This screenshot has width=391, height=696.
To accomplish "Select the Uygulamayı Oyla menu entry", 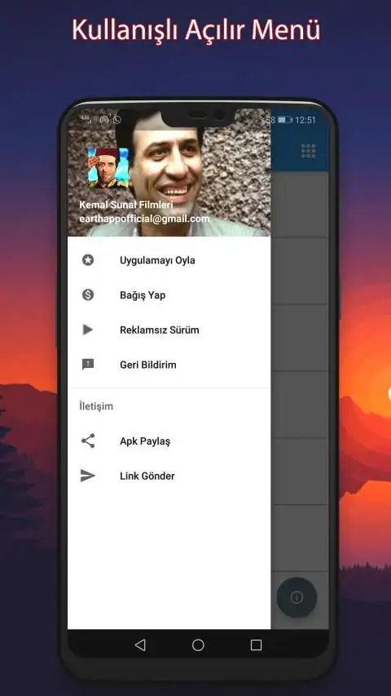I will tap(169, 260).
